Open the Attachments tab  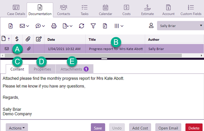[x=74, y=69]
